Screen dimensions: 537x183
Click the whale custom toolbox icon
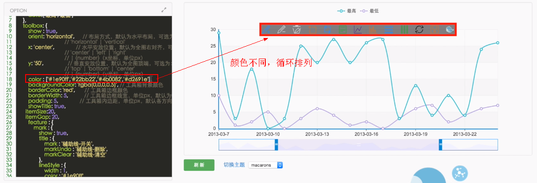click(450, 29)
